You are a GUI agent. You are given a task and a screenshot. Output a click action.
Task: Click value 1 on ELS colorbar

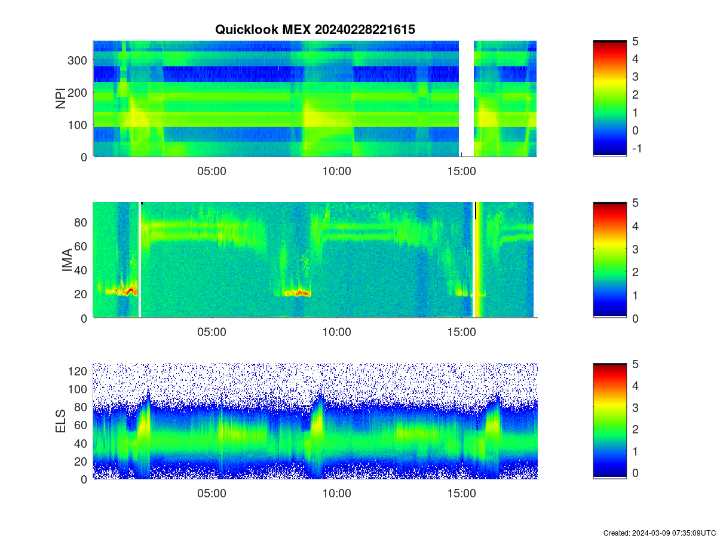click(x=635, y=451)
